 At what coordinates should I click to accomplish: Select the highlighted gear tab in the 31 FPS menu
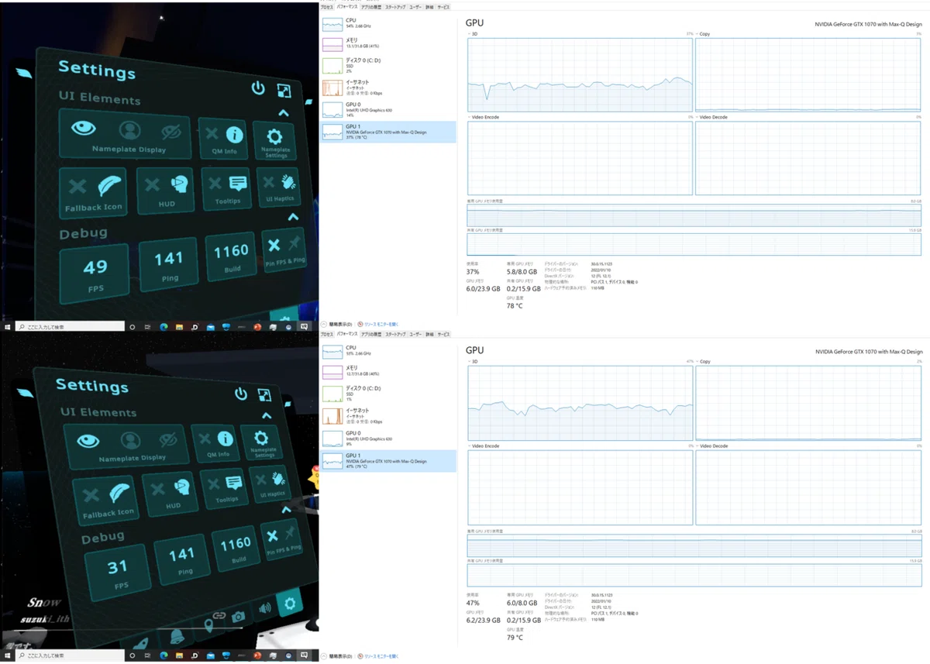[x=290, y=604]
